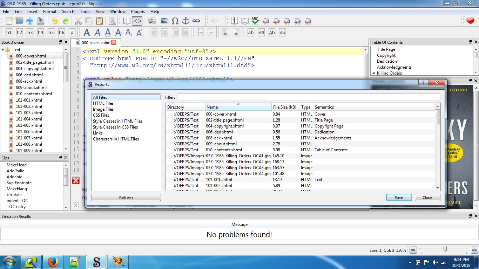This screenshot has height=269, width=479.
Task: Insert a link using the chain icon
Action: (x=196, y=21)
